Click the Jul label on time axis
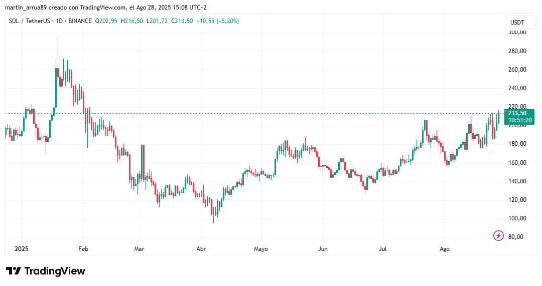Viewport: 542px width, 286px height. click(382, 249)
